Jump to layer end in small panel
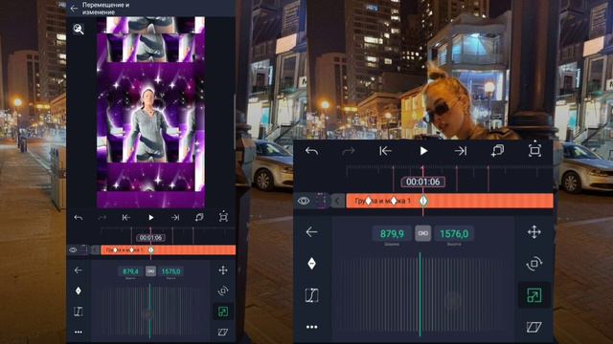Screen dimensions: 613x344 pos(175,218)
